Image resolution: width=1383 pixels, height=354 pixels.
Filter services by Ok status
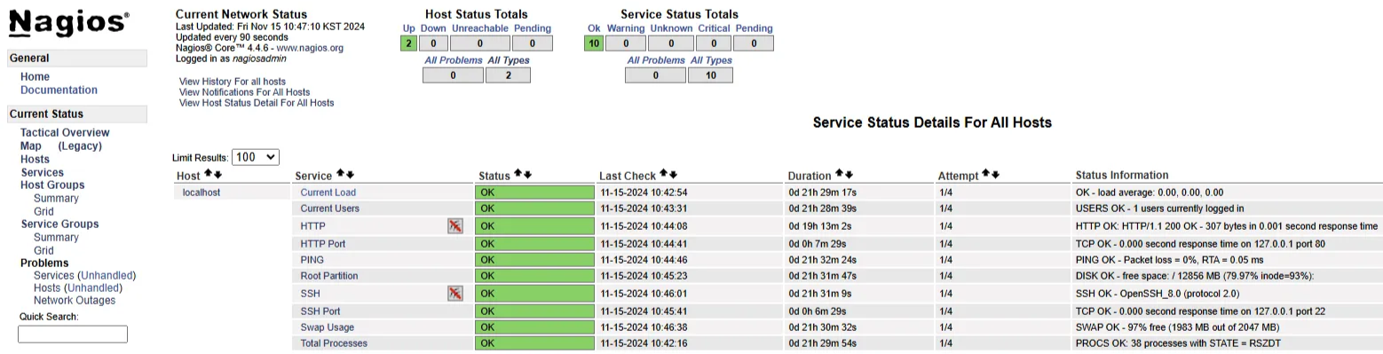tap(594, 28)
